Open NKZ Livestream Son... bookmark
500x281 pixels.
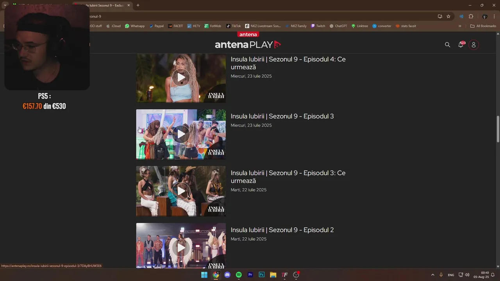[263, 26]
